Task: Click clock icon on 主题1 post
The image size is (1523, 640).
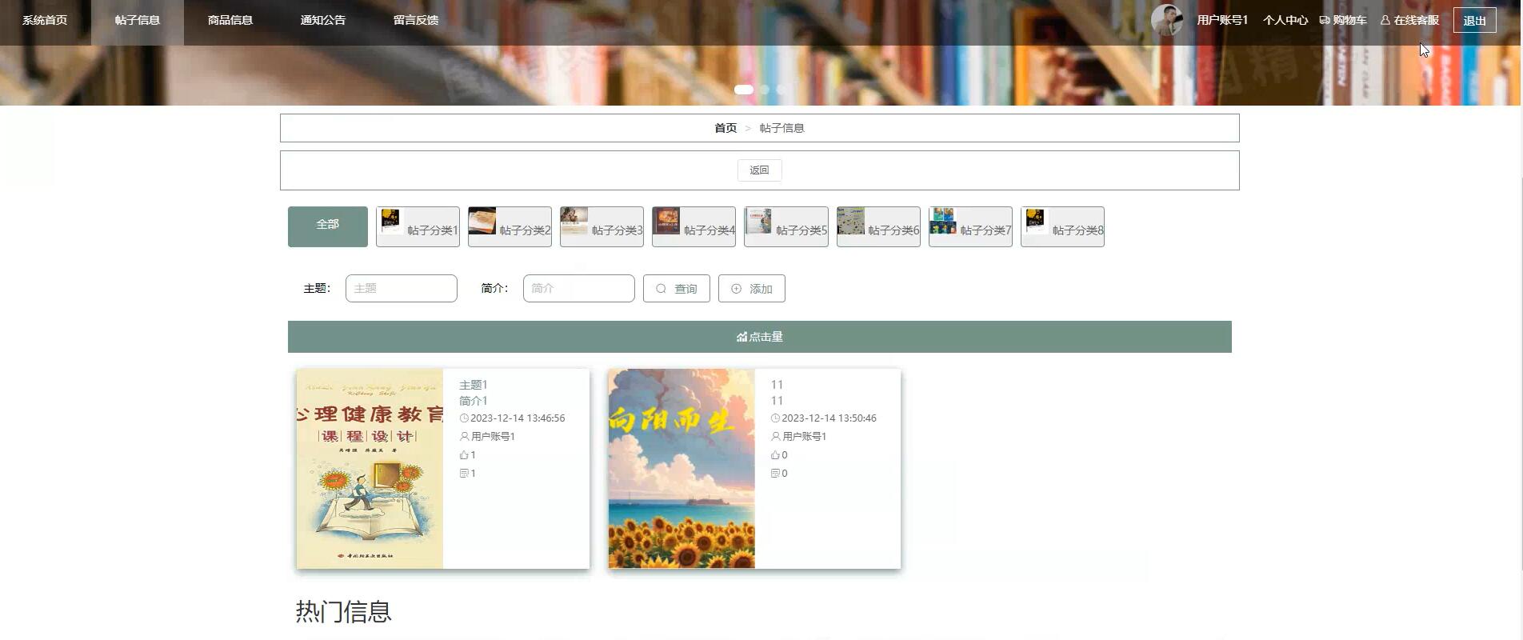Action: point(464,418)
